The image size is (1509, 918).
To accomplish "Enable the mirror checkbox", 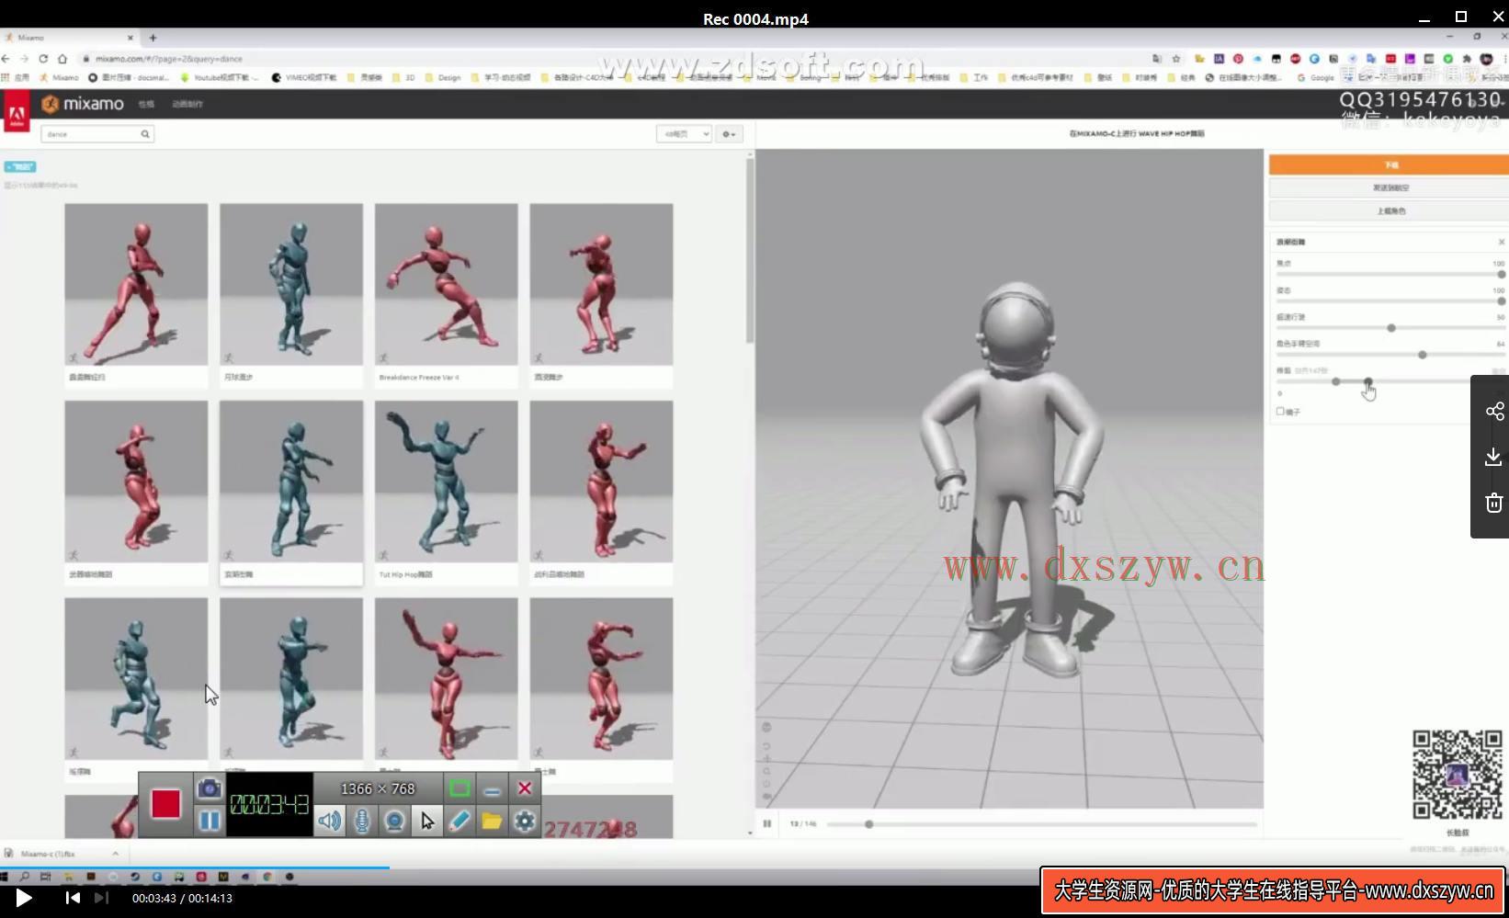I will click(1280, 412).
